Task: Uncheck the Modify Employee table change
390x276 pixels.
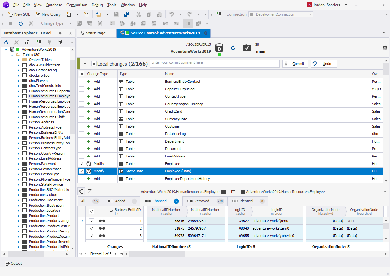Action: pos(81,164)
